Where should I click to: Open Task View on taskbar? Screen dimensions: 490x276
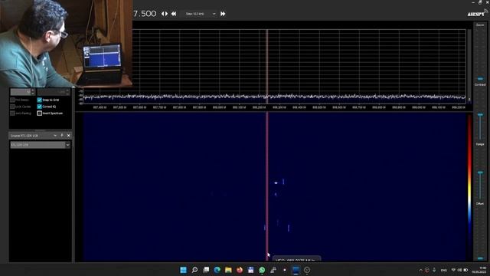(x=206, y=270)
